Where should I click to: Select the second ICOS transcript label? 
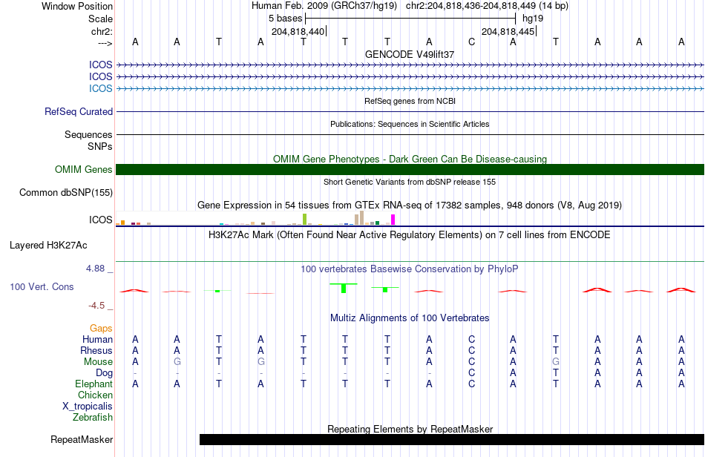click(100, 77)
